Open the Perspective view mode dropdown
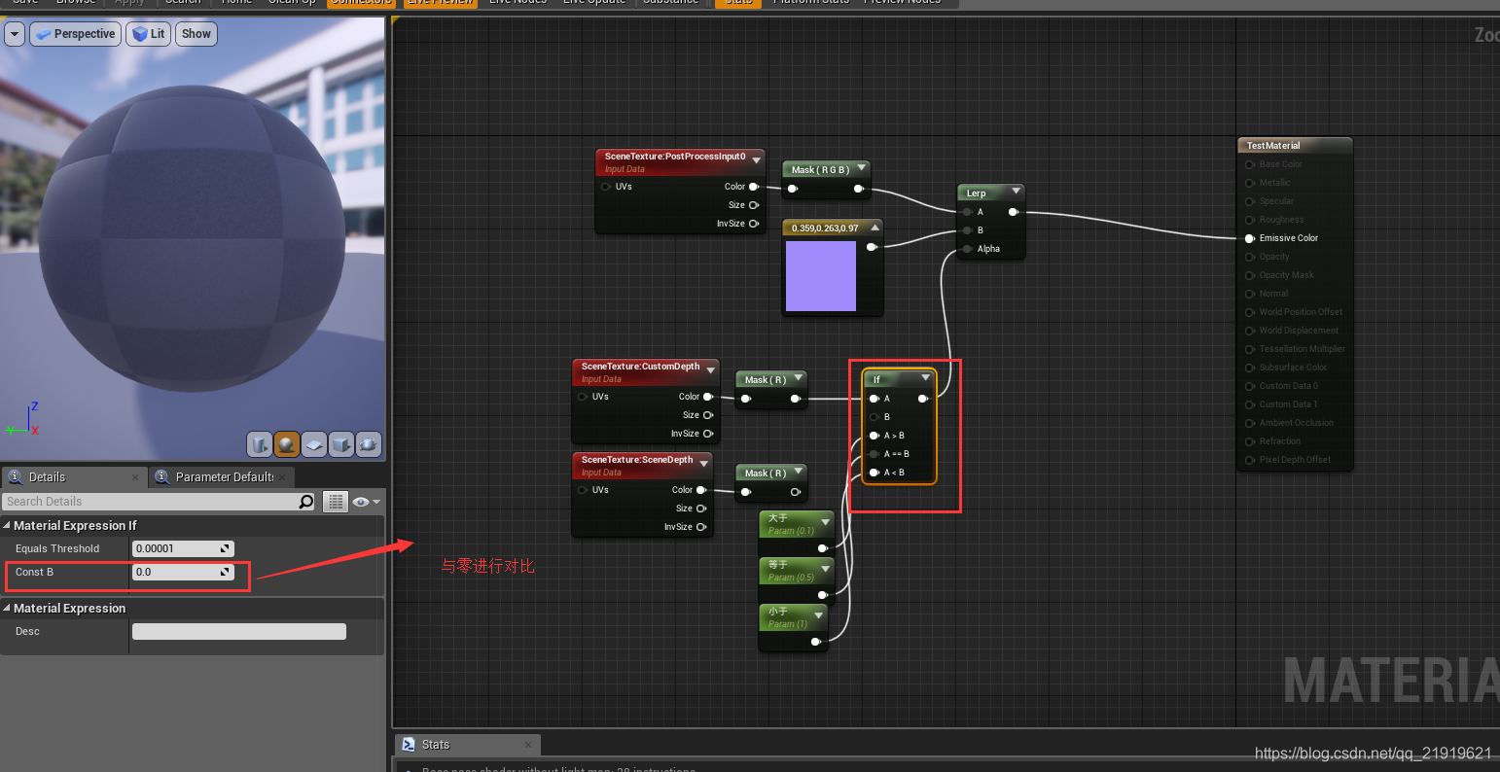This screenshot has height=772, width=1500. (75, 34)
